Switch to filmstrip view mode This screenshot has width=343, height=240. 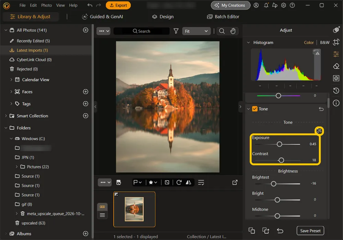click(102, 207)
